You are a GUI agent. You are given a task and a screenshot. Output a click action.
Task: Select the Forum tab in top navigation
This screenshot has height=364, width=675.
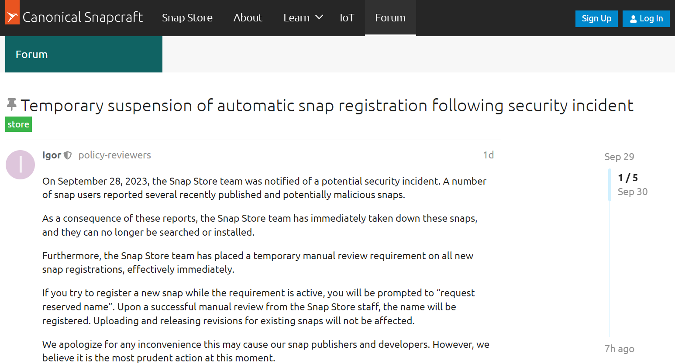tap(390, 18)
